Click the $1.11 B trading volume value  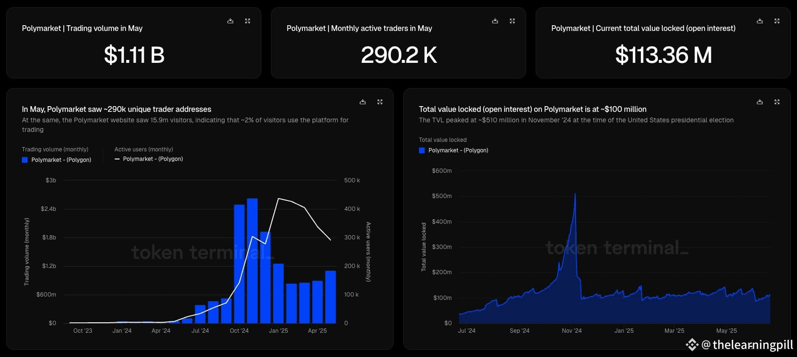click(134, 55)
